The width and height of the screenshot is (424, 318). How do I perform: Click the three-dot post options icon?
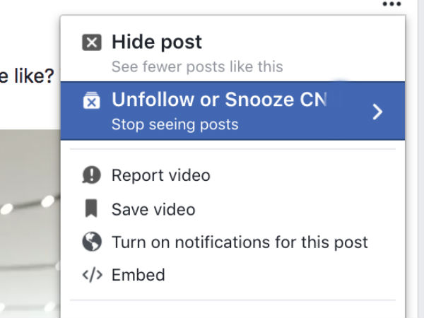pos(391,4)
